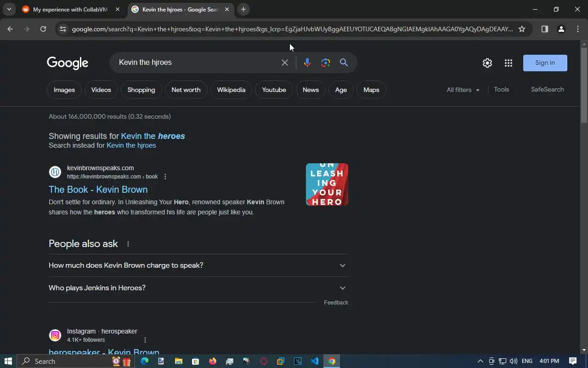588x368 pixels.
Task: Send Feedback on People also ask
Action: tap(336, 302)
